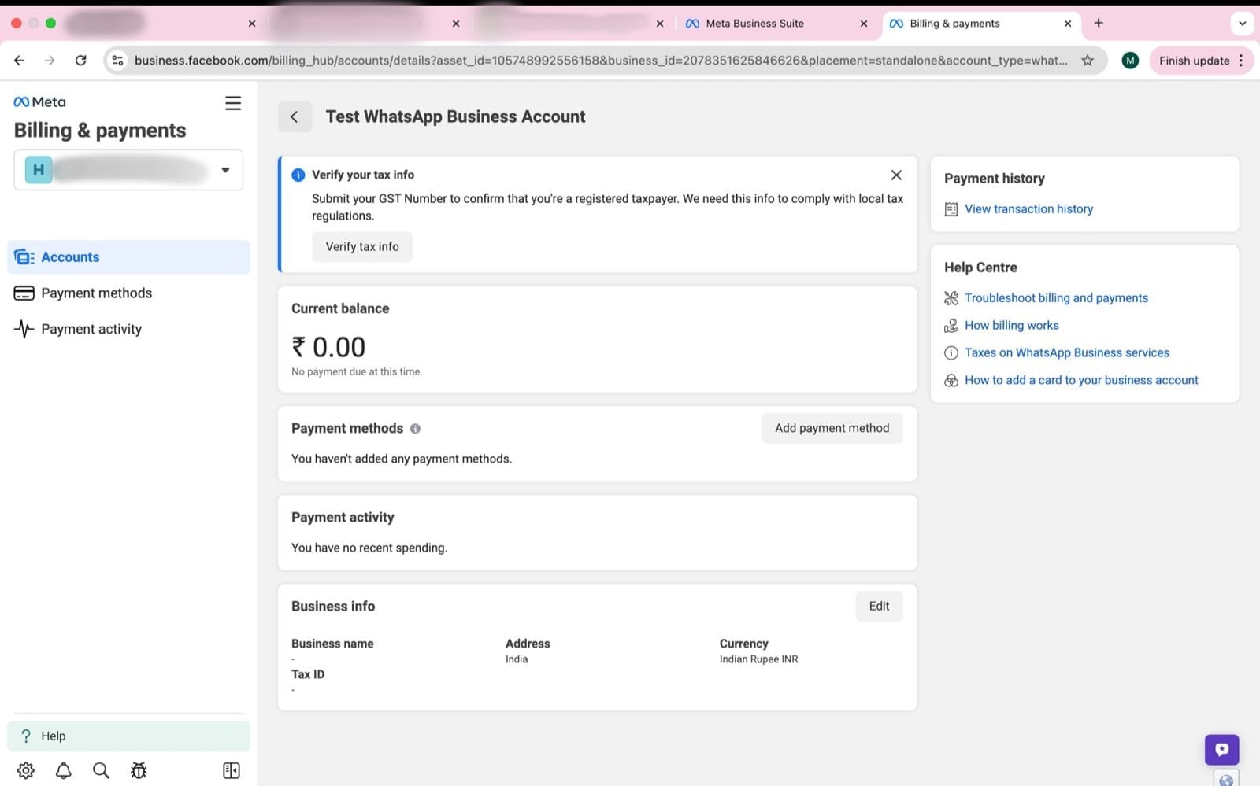This screenshot has width=1260, height=786.
Task: Click the Add payment method button
Action: click(x=832, y=428)
